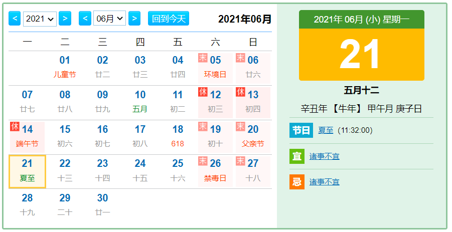Click the green 宜 badge

(x=297, y=156)
